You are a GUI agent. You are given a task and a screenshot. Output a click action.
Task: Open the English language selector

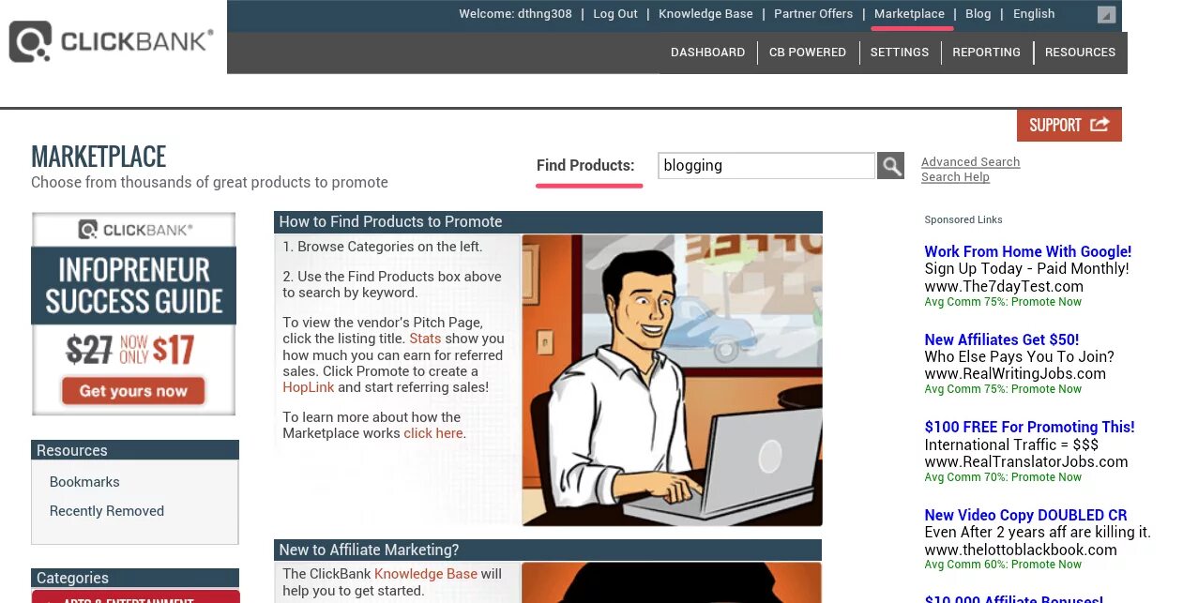(1034, 14)
